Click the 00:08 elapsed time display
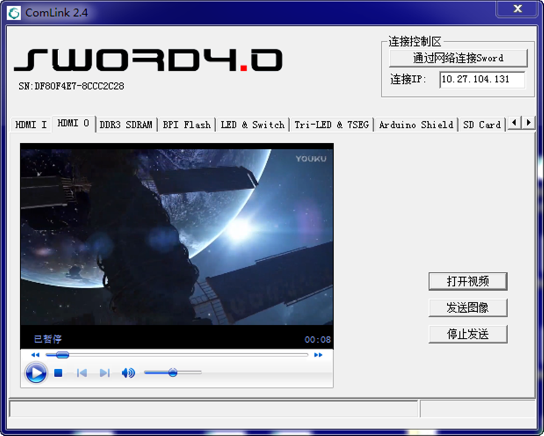The image size is (544, 436). coord(317,339)
